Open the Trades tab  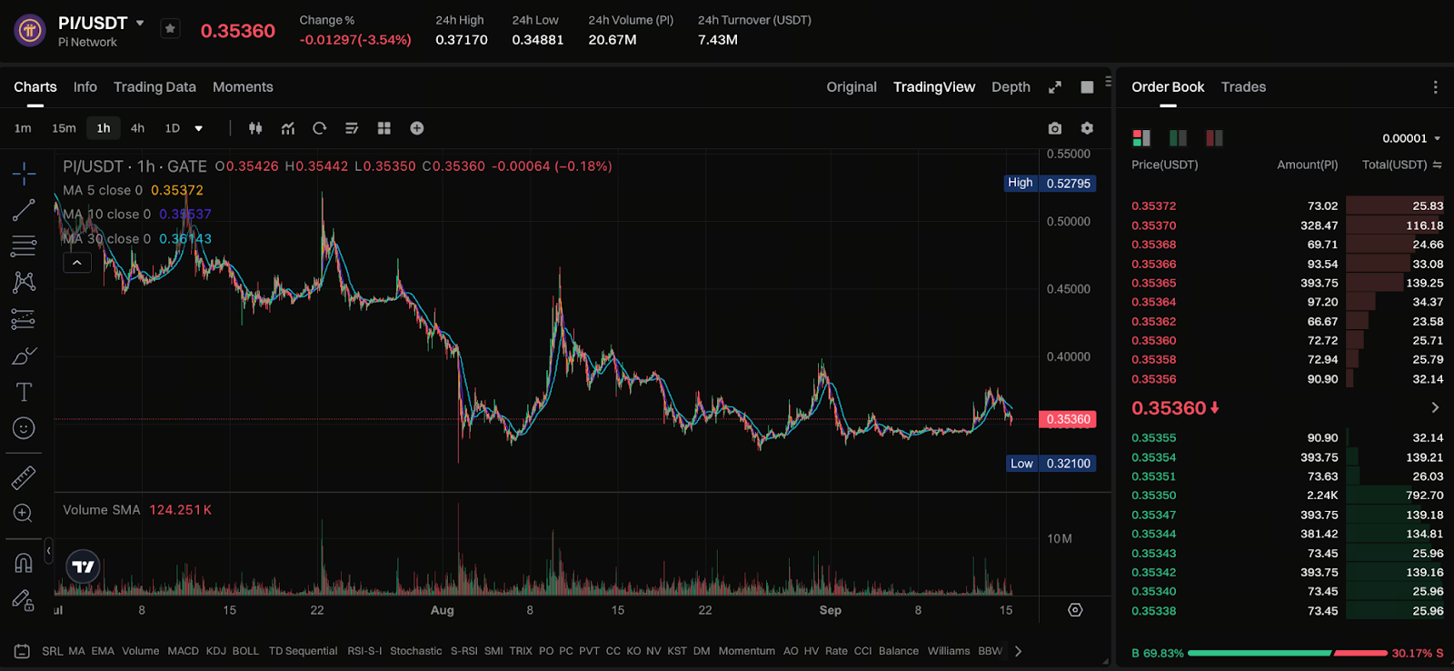coord(1243,87)
